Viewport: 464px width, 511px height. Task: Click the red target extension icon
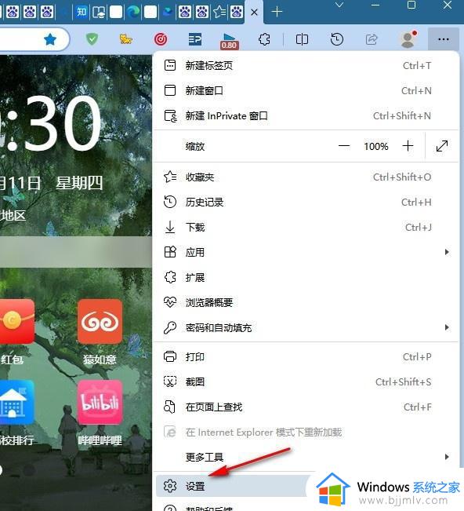161,39
